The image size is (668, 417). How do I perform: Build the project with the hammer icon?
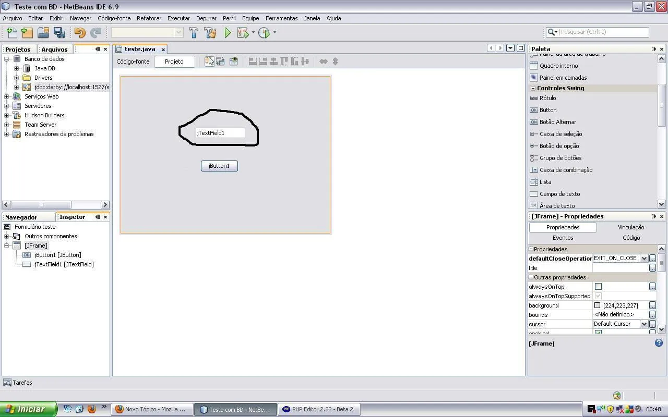[194, 33]
